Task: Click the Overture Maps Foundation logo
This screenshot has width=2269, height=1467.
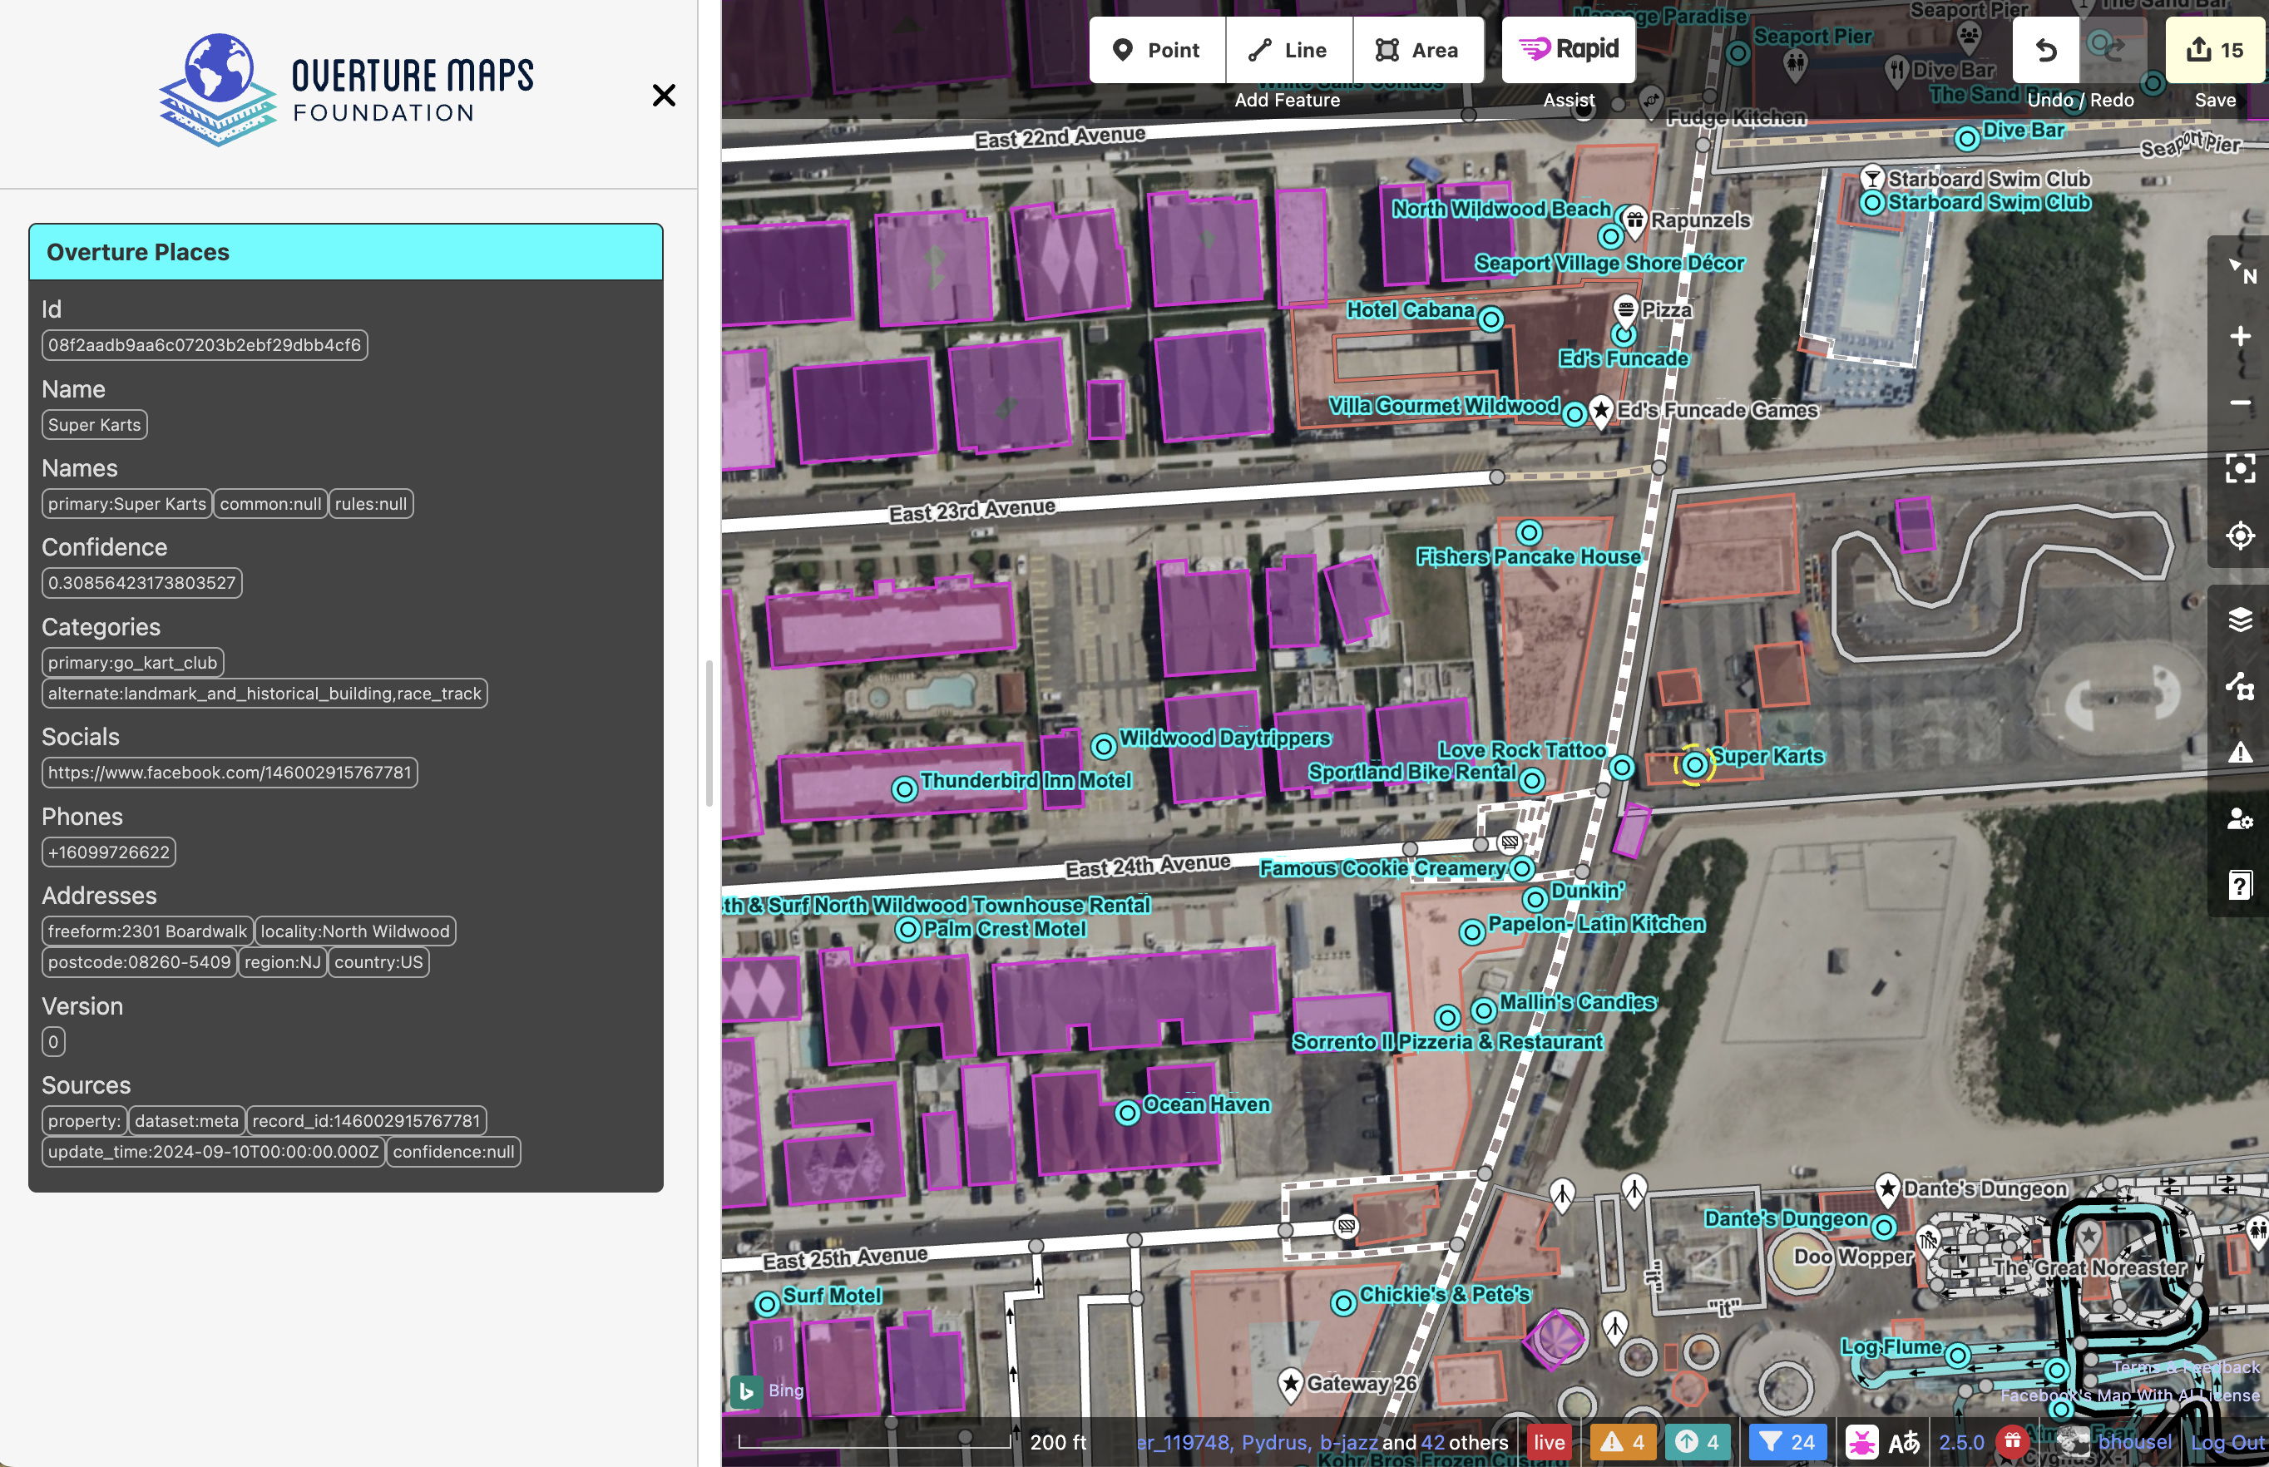Action: pyautogui.click(x=346, y=91)
